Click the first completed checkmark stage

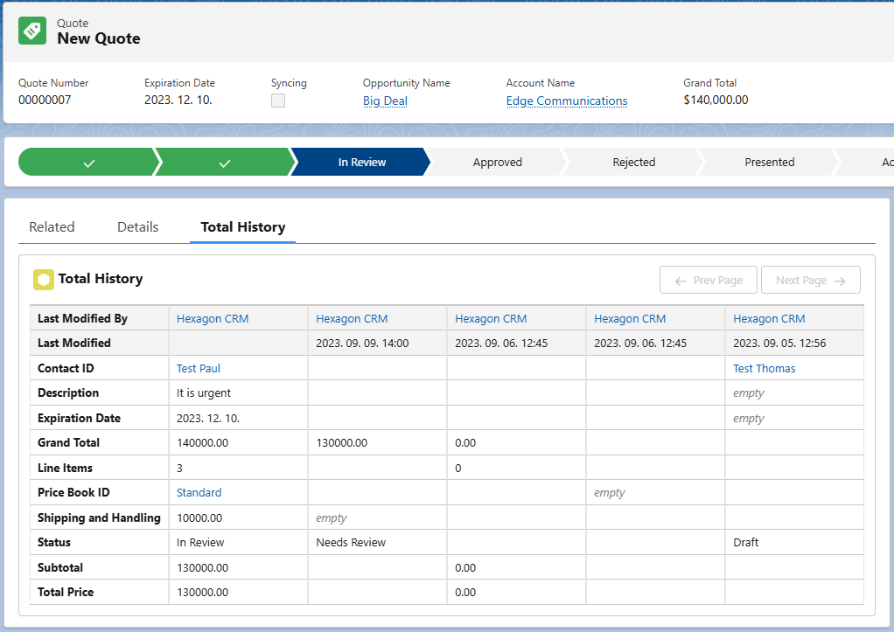87,163
